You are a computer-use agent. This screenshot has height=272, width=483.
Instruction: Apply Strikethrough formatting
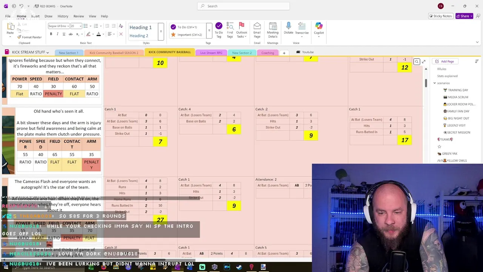(x=71, y=34)
